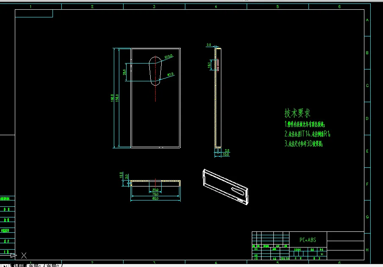The height and width of the screenshot is (267, 383).
Task: Select technical requirement line 2 with IT14
Action: [308, 134]
